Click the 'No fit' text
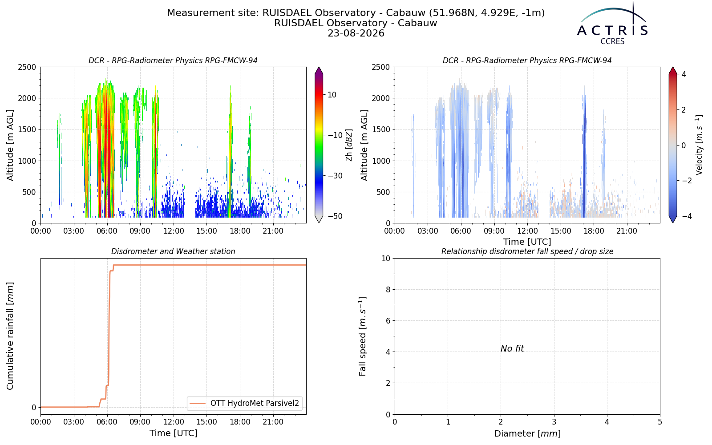712x445 pixels. pos(512,349)
